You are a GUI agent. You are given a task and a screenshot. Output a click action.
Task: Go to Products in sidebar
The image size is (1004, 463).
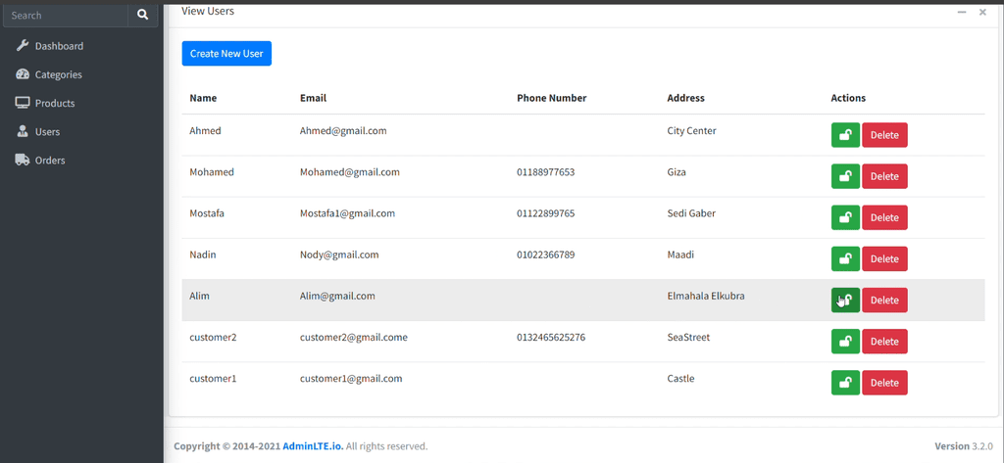[55, 103]
